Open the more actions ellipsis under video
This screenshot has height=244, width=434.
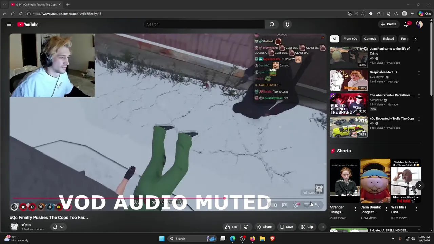click(322, 227)
